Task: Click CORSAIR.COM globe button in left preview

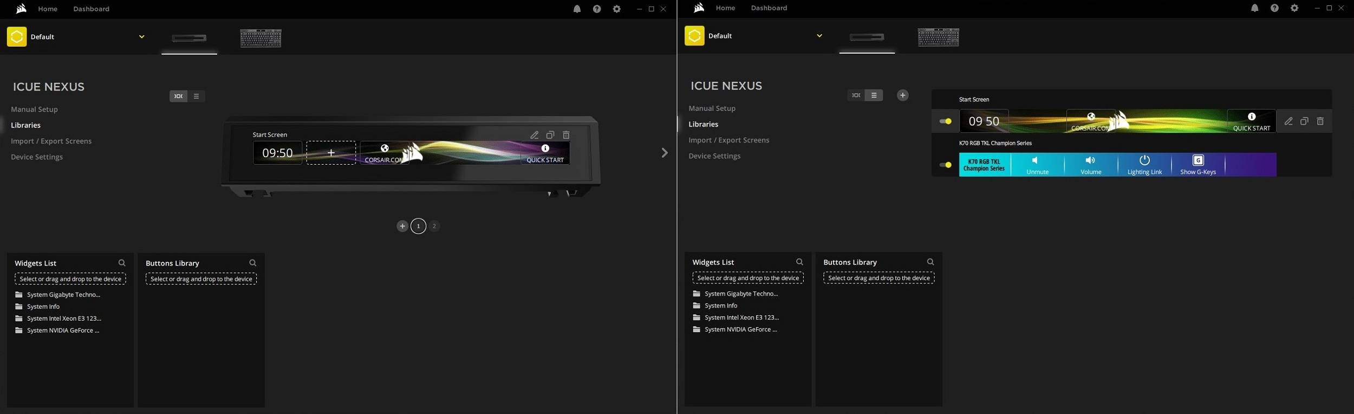Action: click(x=384, y=153)
